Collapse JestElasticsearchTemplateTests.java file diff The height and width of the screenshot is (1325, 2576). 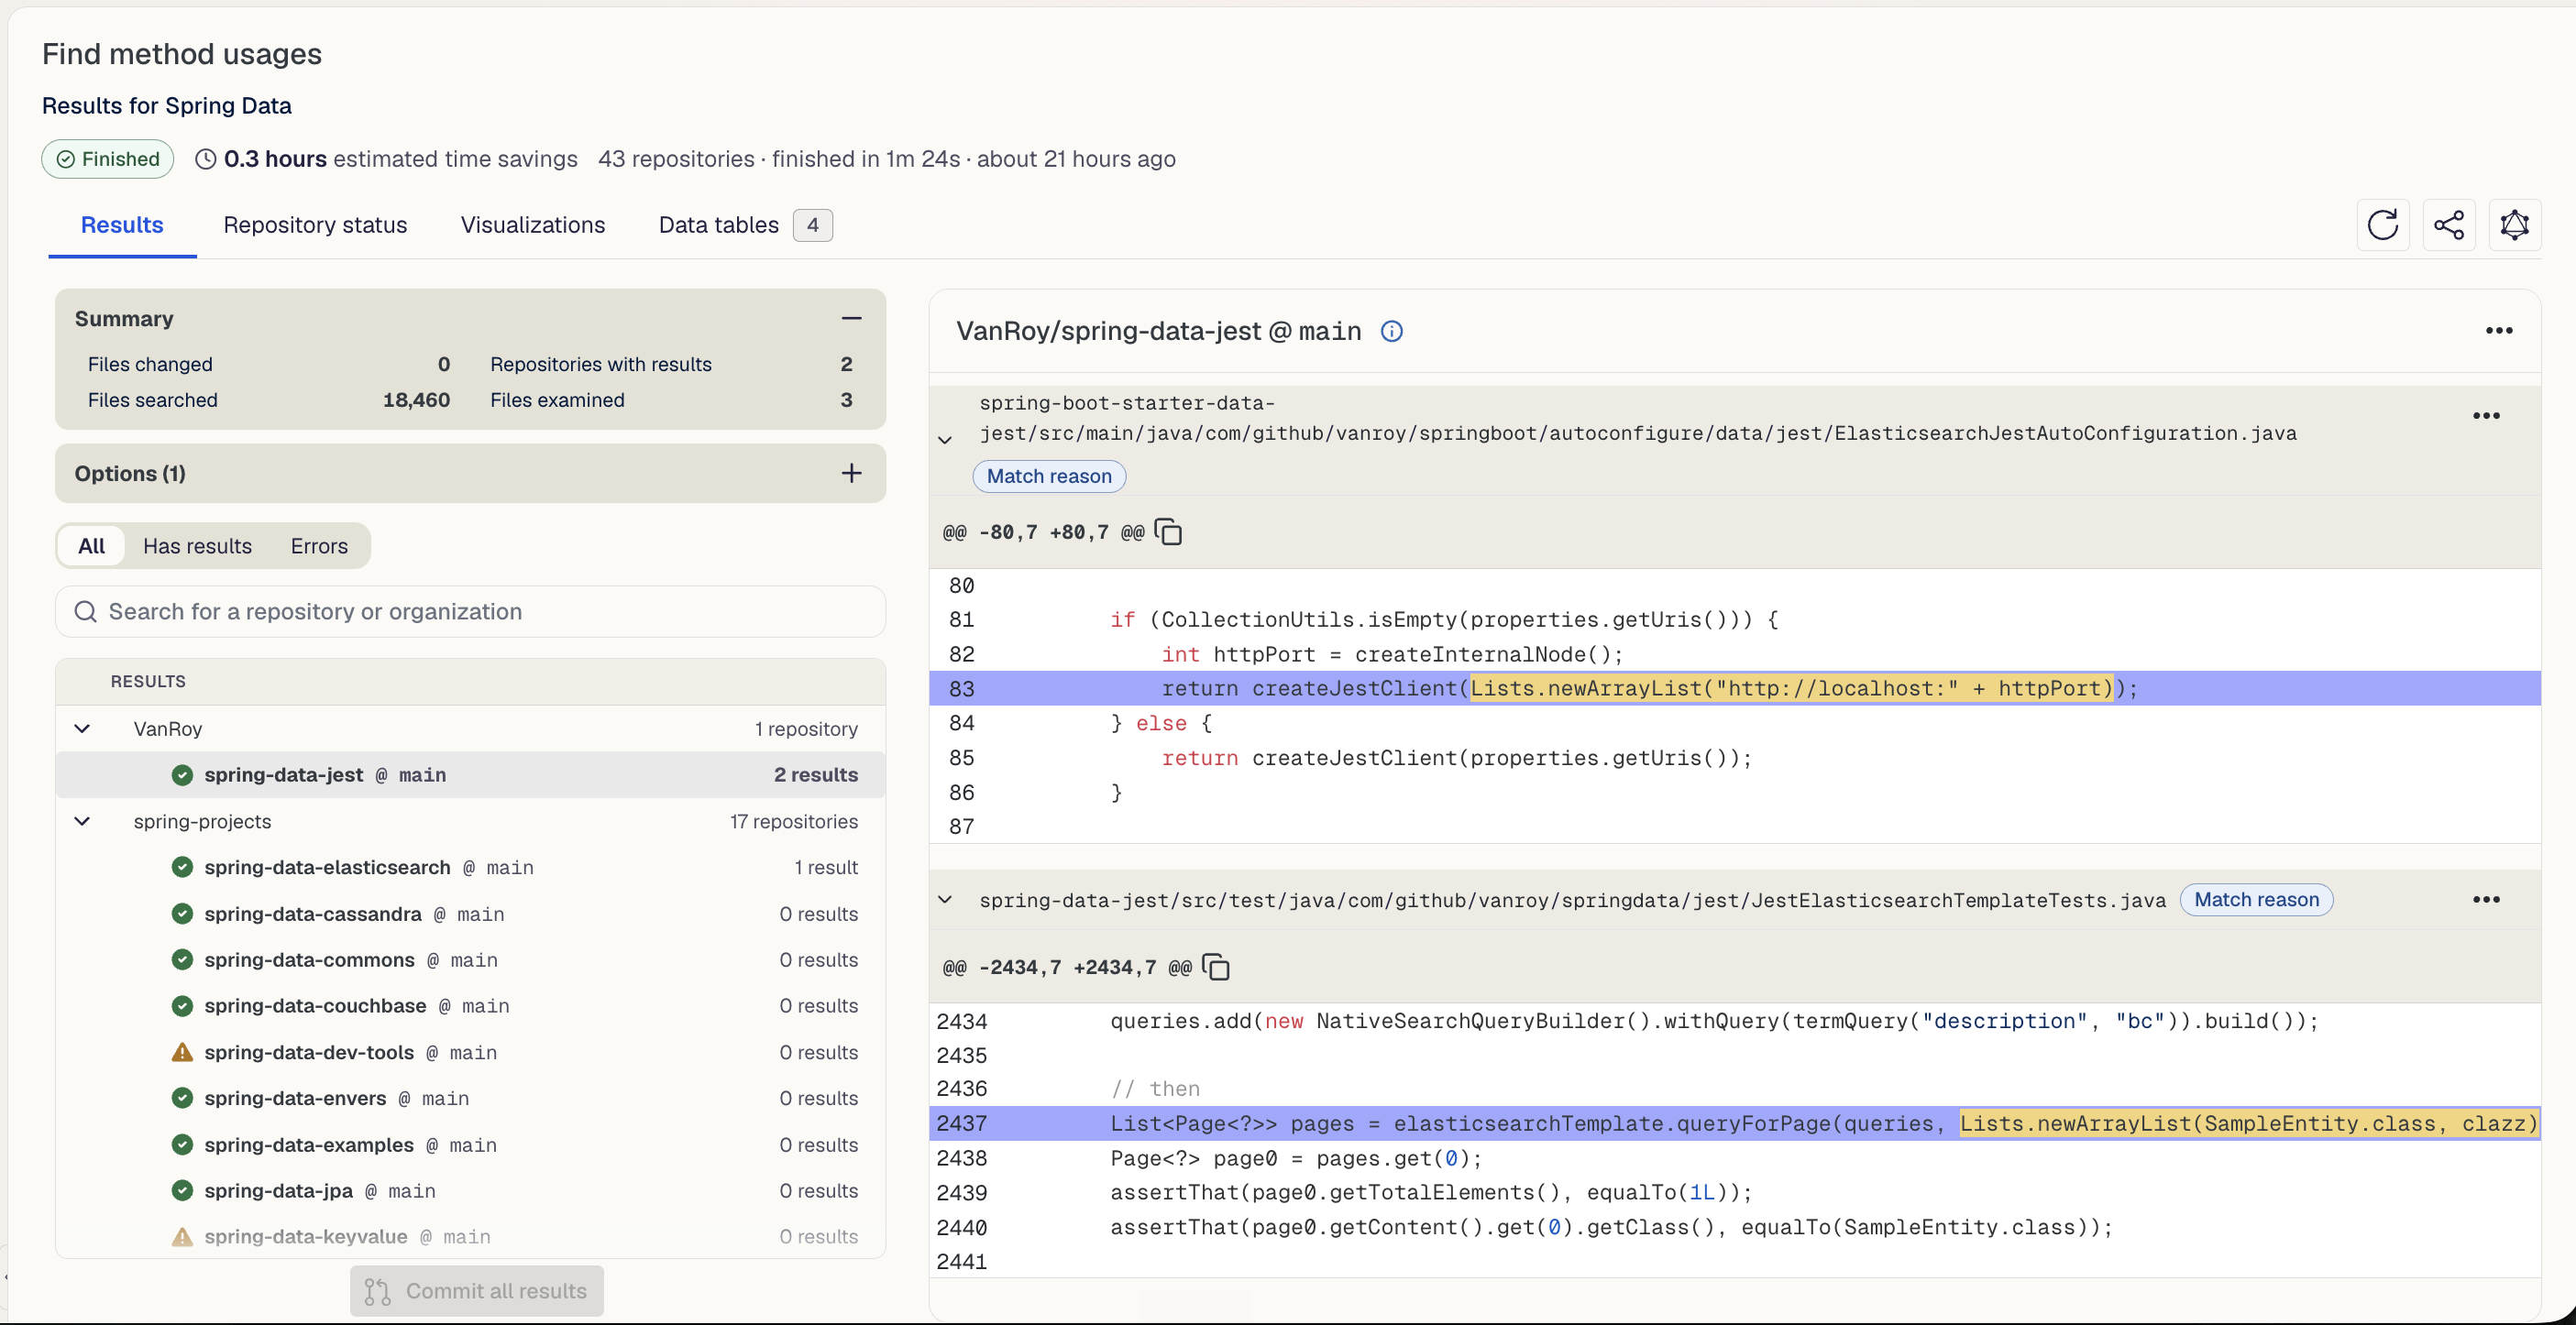(x=945, y=901)
